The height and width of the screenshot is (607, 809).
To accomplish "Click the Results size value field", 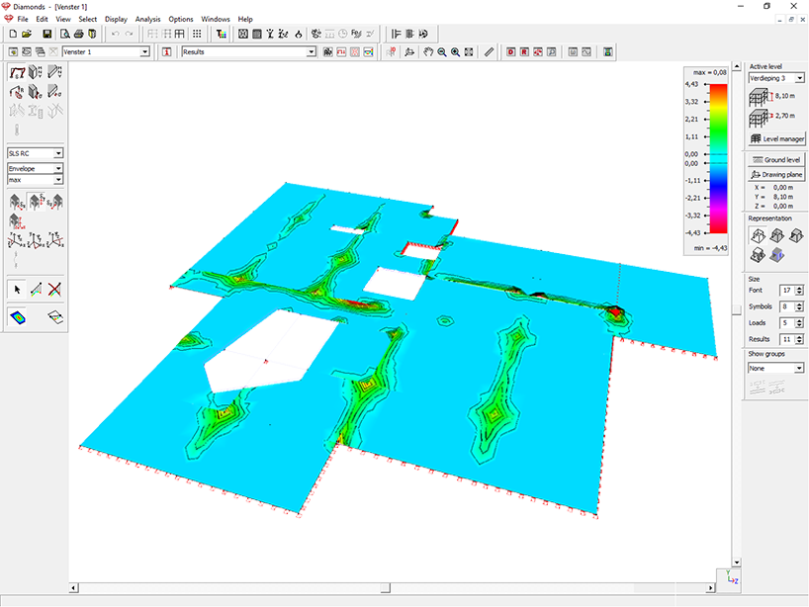I will (x=786, y=339).
